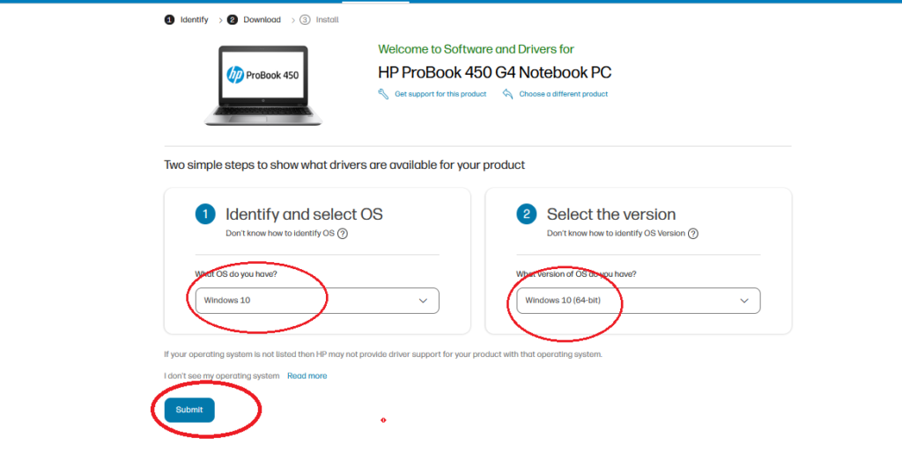Click the help icon beside 'identify OS'

[x=343, y=234]
